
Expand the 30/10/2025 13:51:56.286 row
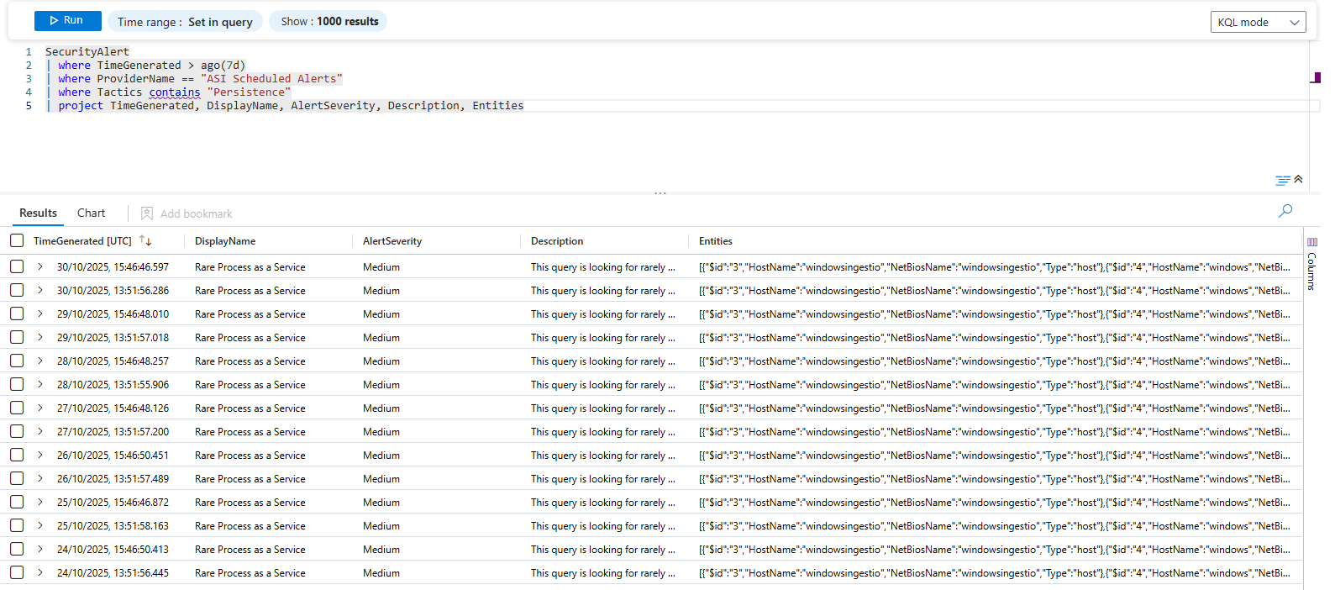[x=39, y=291]
